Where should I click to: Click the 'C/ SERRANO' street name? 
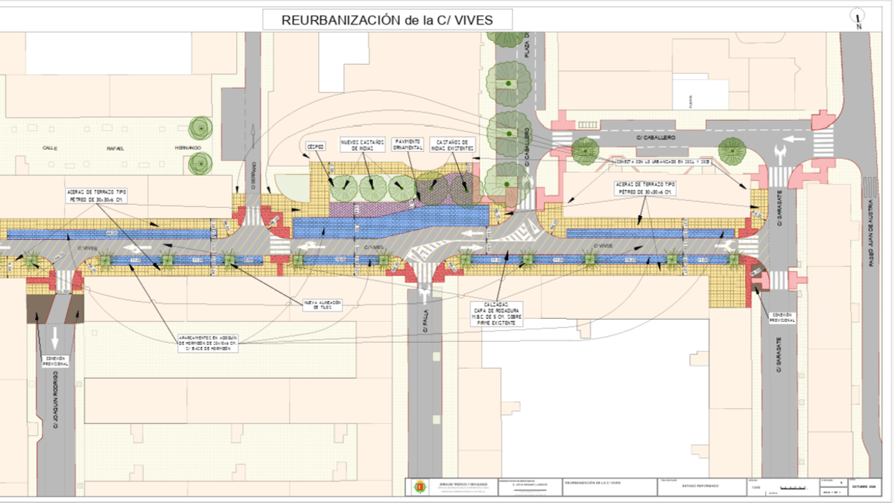[x=253, y=176]
